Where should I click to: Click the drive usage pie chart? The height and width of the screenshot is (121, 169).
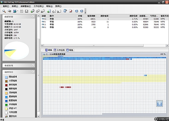17,51
